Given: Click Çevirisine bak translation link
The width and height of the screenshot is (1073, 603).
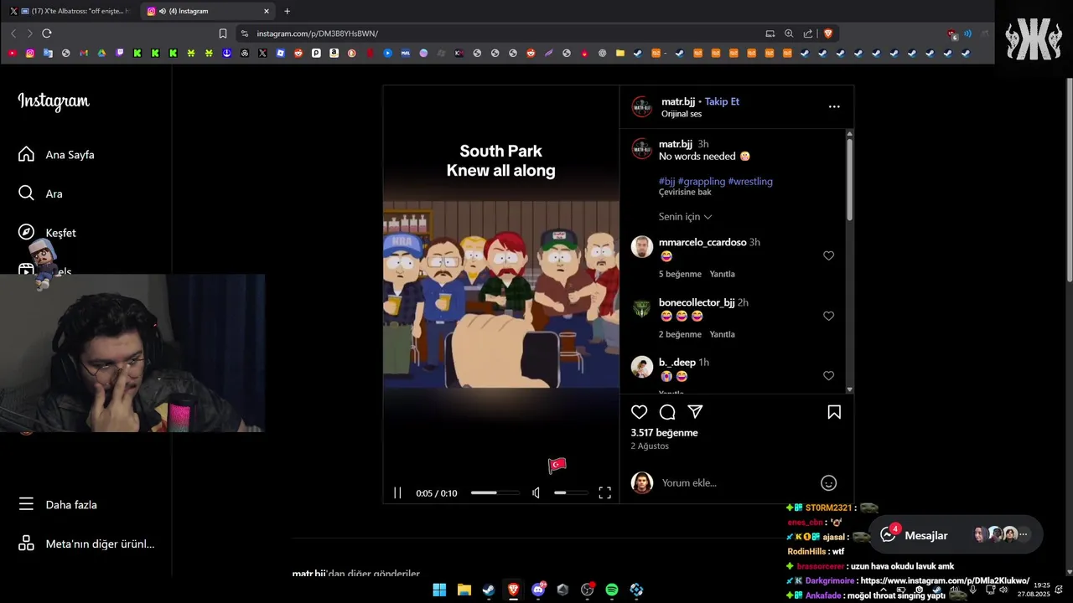Looking at the screenshot, I should pos(685,192).
